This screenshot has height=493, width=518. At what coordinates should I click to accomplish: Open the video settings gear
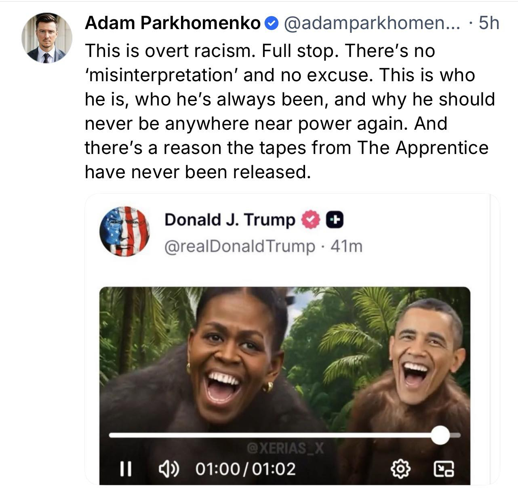click(x=400, y=469)
